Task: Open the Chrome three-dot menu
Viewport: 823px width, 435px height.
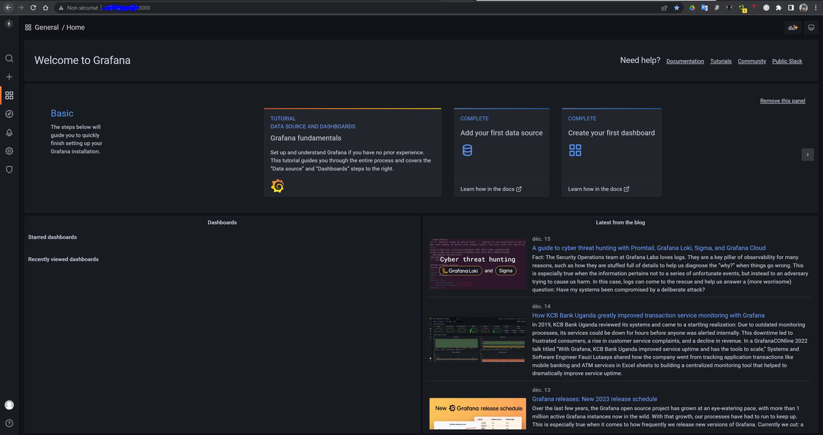Action: (816, 8)
